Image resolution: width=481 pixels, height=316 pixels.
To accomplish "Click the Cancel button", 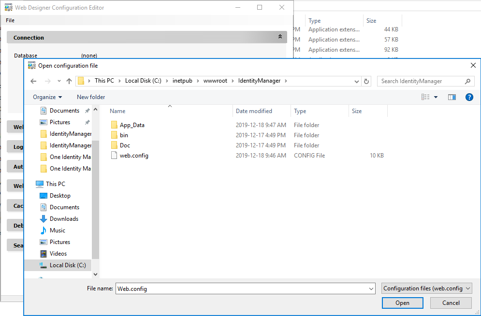I will [451, 303].
